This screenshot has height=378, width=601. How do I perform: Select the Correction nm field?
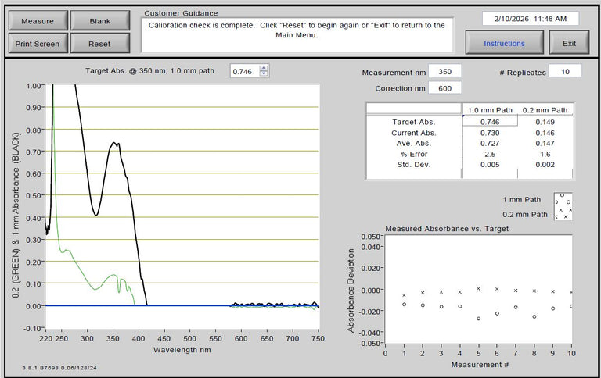[x=444, y=88]
